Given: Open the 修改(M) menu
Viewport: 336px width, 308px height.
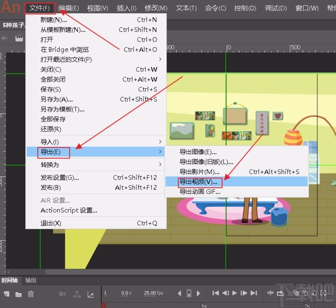Looking at the screenshot, I should click(156, 8).
